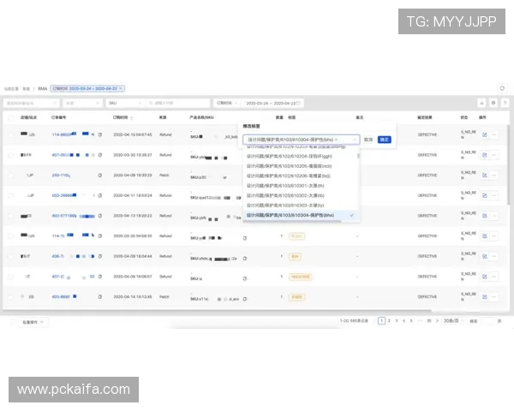Click the download icon above the table

click(481, 102)
